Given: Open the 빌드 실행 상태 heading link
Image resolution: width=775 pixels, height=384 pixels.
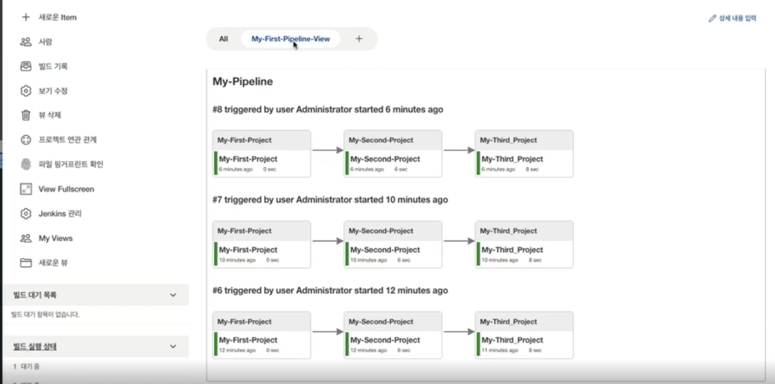Looking at the screenshot, I should (x=35, y=346).
